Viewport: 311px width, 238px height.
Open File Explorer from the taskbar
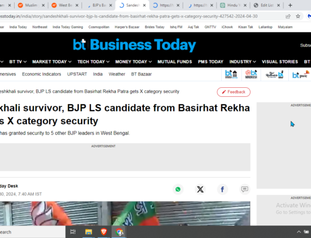click(x=88, y=232)
